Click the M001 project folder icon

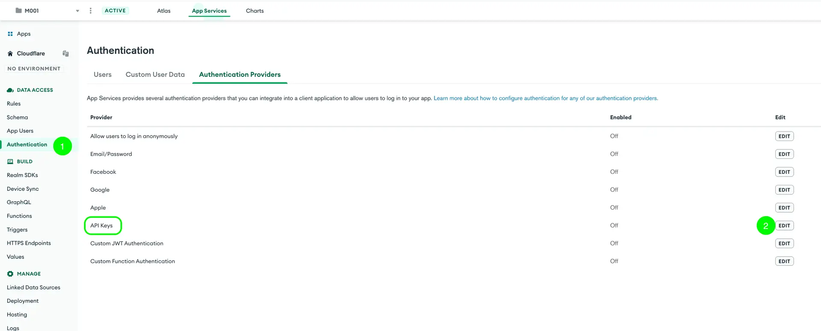coord(19,11)
